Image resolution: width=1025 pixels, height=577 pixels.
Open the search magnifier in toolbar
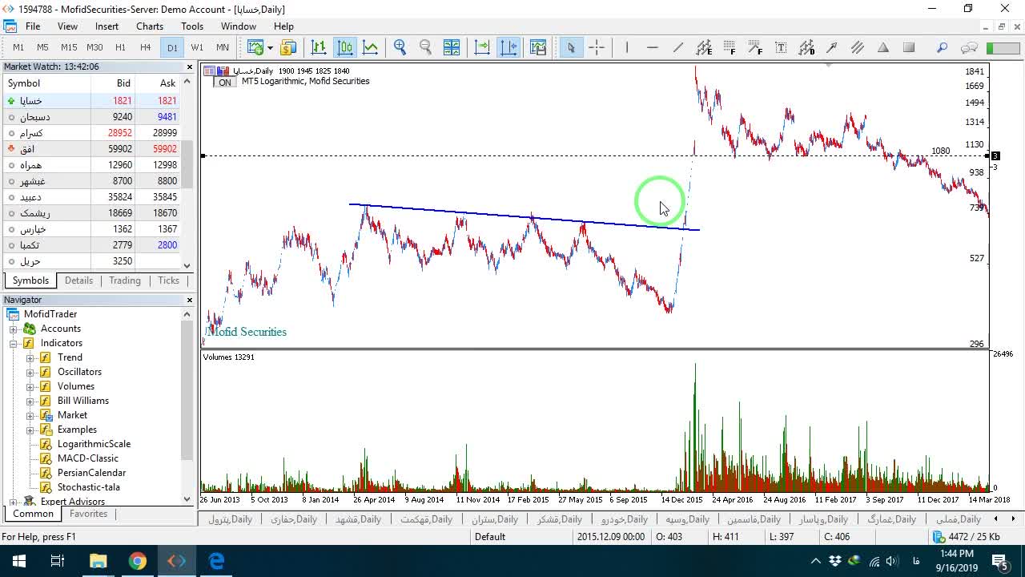point(943,47)
